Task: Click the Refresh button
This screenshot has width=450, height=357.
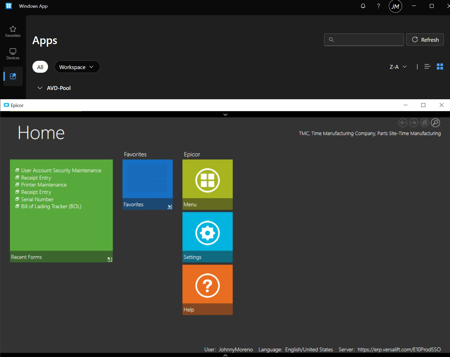Action: (425, 40)
